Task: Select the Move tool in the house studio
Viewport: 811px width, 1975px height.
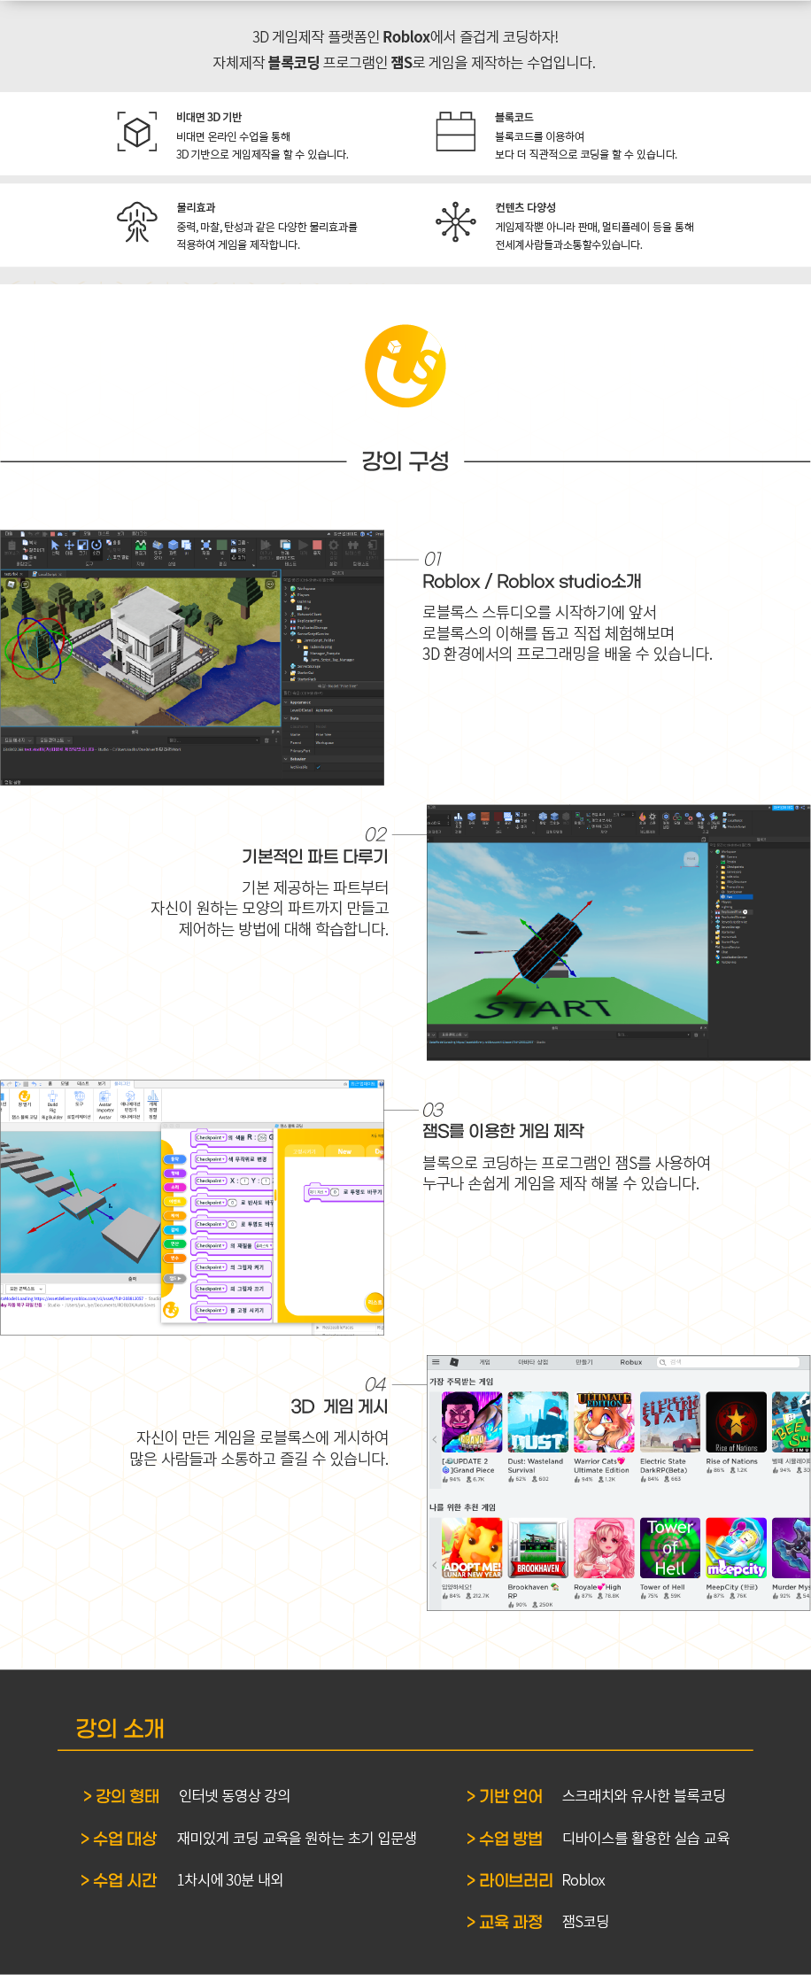Action: click(69, 546)
